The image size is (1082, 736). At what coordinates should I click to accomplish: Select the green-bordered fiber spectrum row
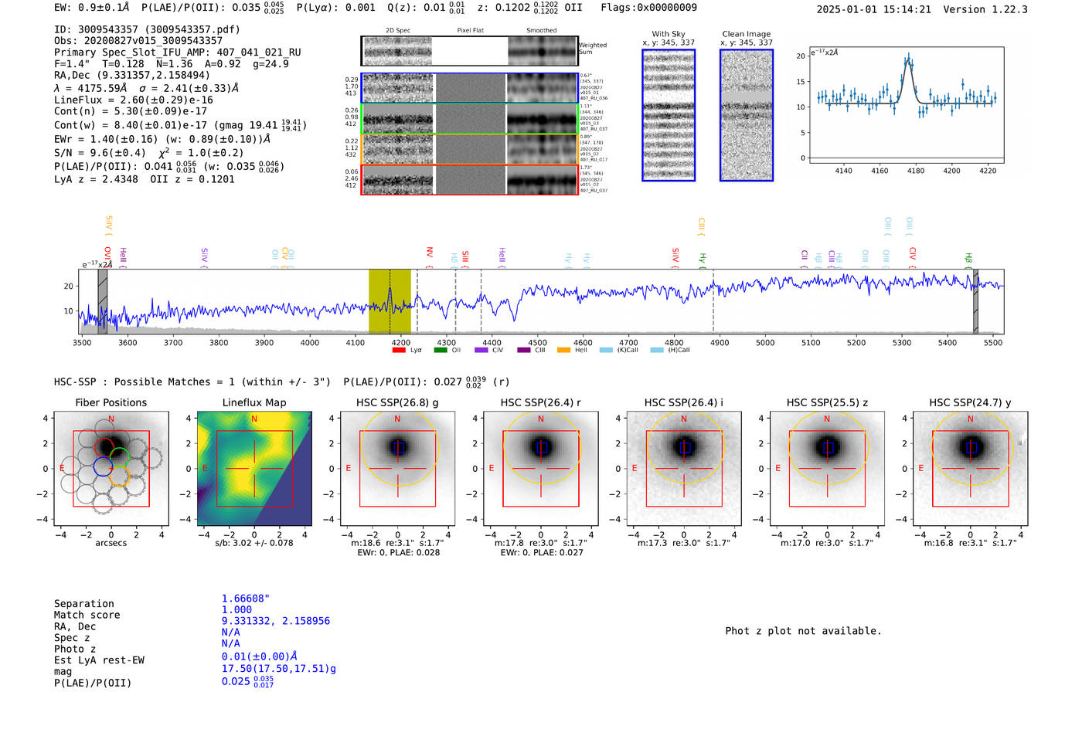[469, 119]
